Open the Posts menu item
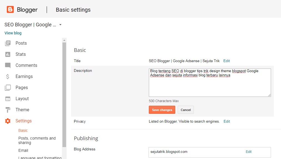The height and width of the screenshot is (159, 281). click(x=21, y=43)
